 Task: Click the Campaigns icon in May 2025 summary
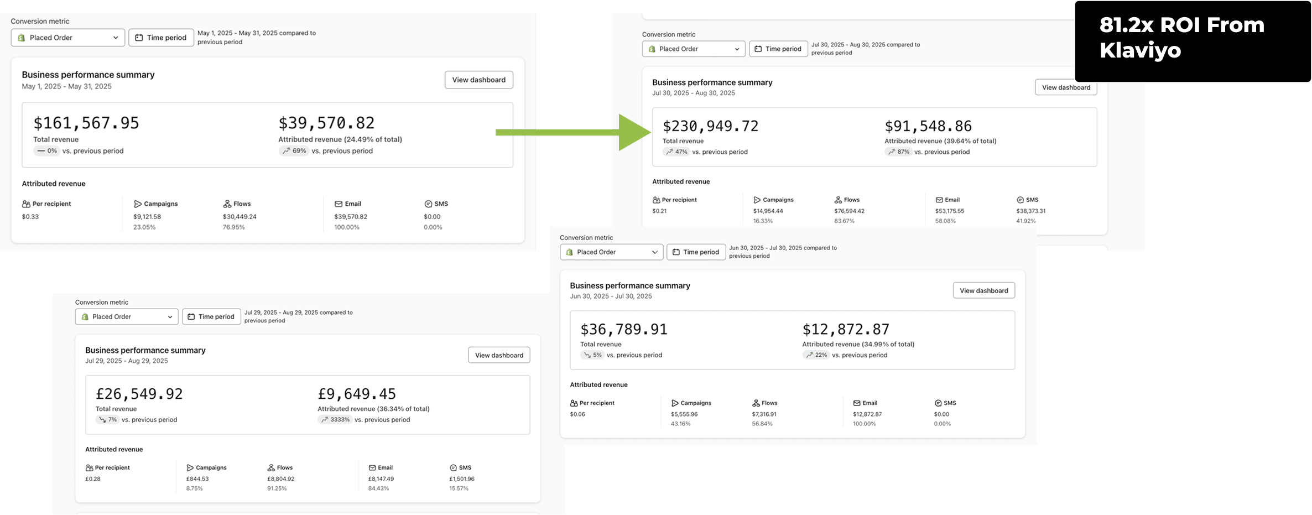point(138,204)
